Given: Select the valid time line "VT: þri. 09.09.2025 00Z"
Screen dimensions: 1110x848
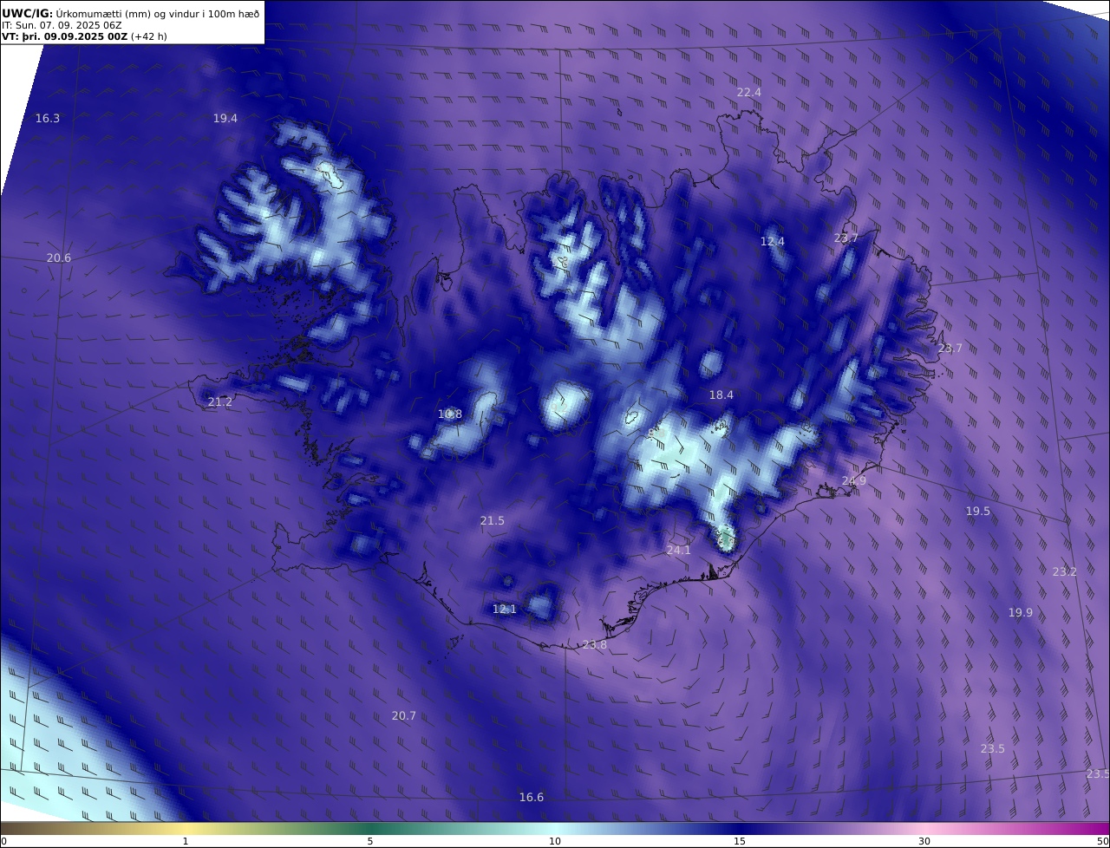Looking at the screenshot, I should coord(64,37).
